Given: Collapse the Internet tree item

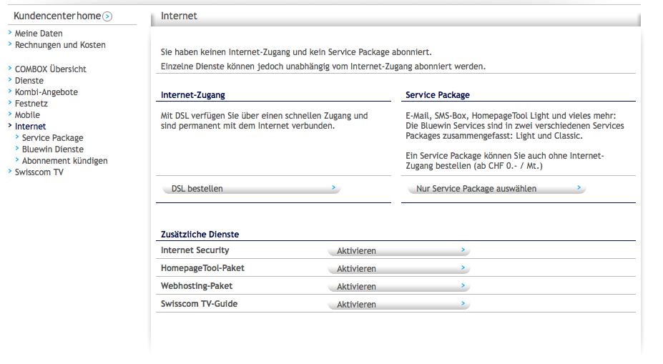Looking at the screenshot, I should coord(30,127).
